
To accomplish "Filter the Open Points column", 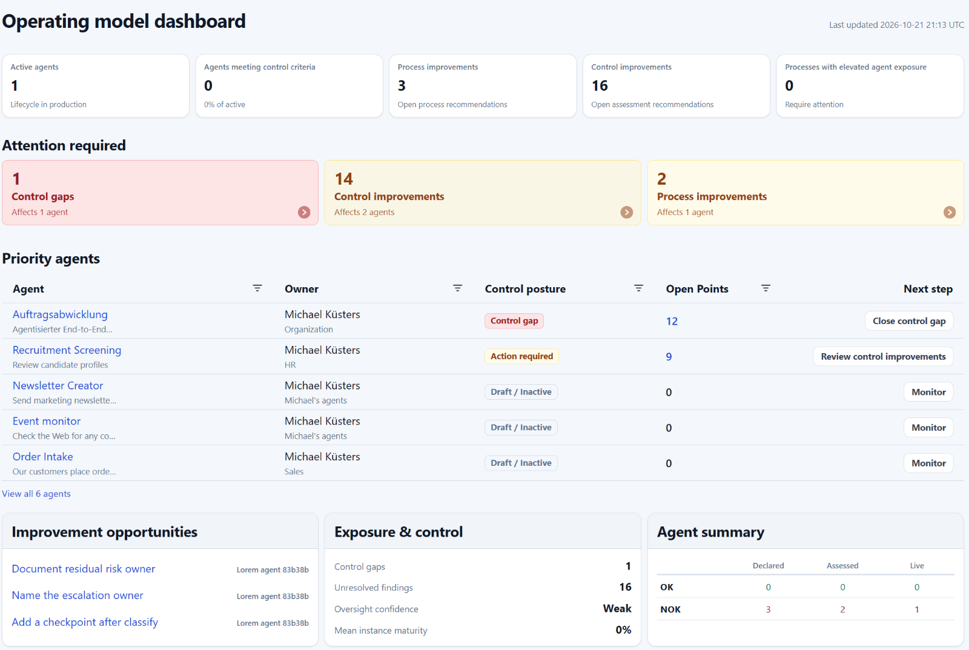I will 766,288.
